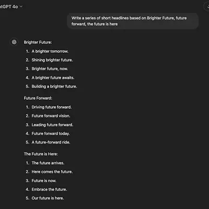
Task: Click the 'A brighter future awaits.' item
Action: 53,78
